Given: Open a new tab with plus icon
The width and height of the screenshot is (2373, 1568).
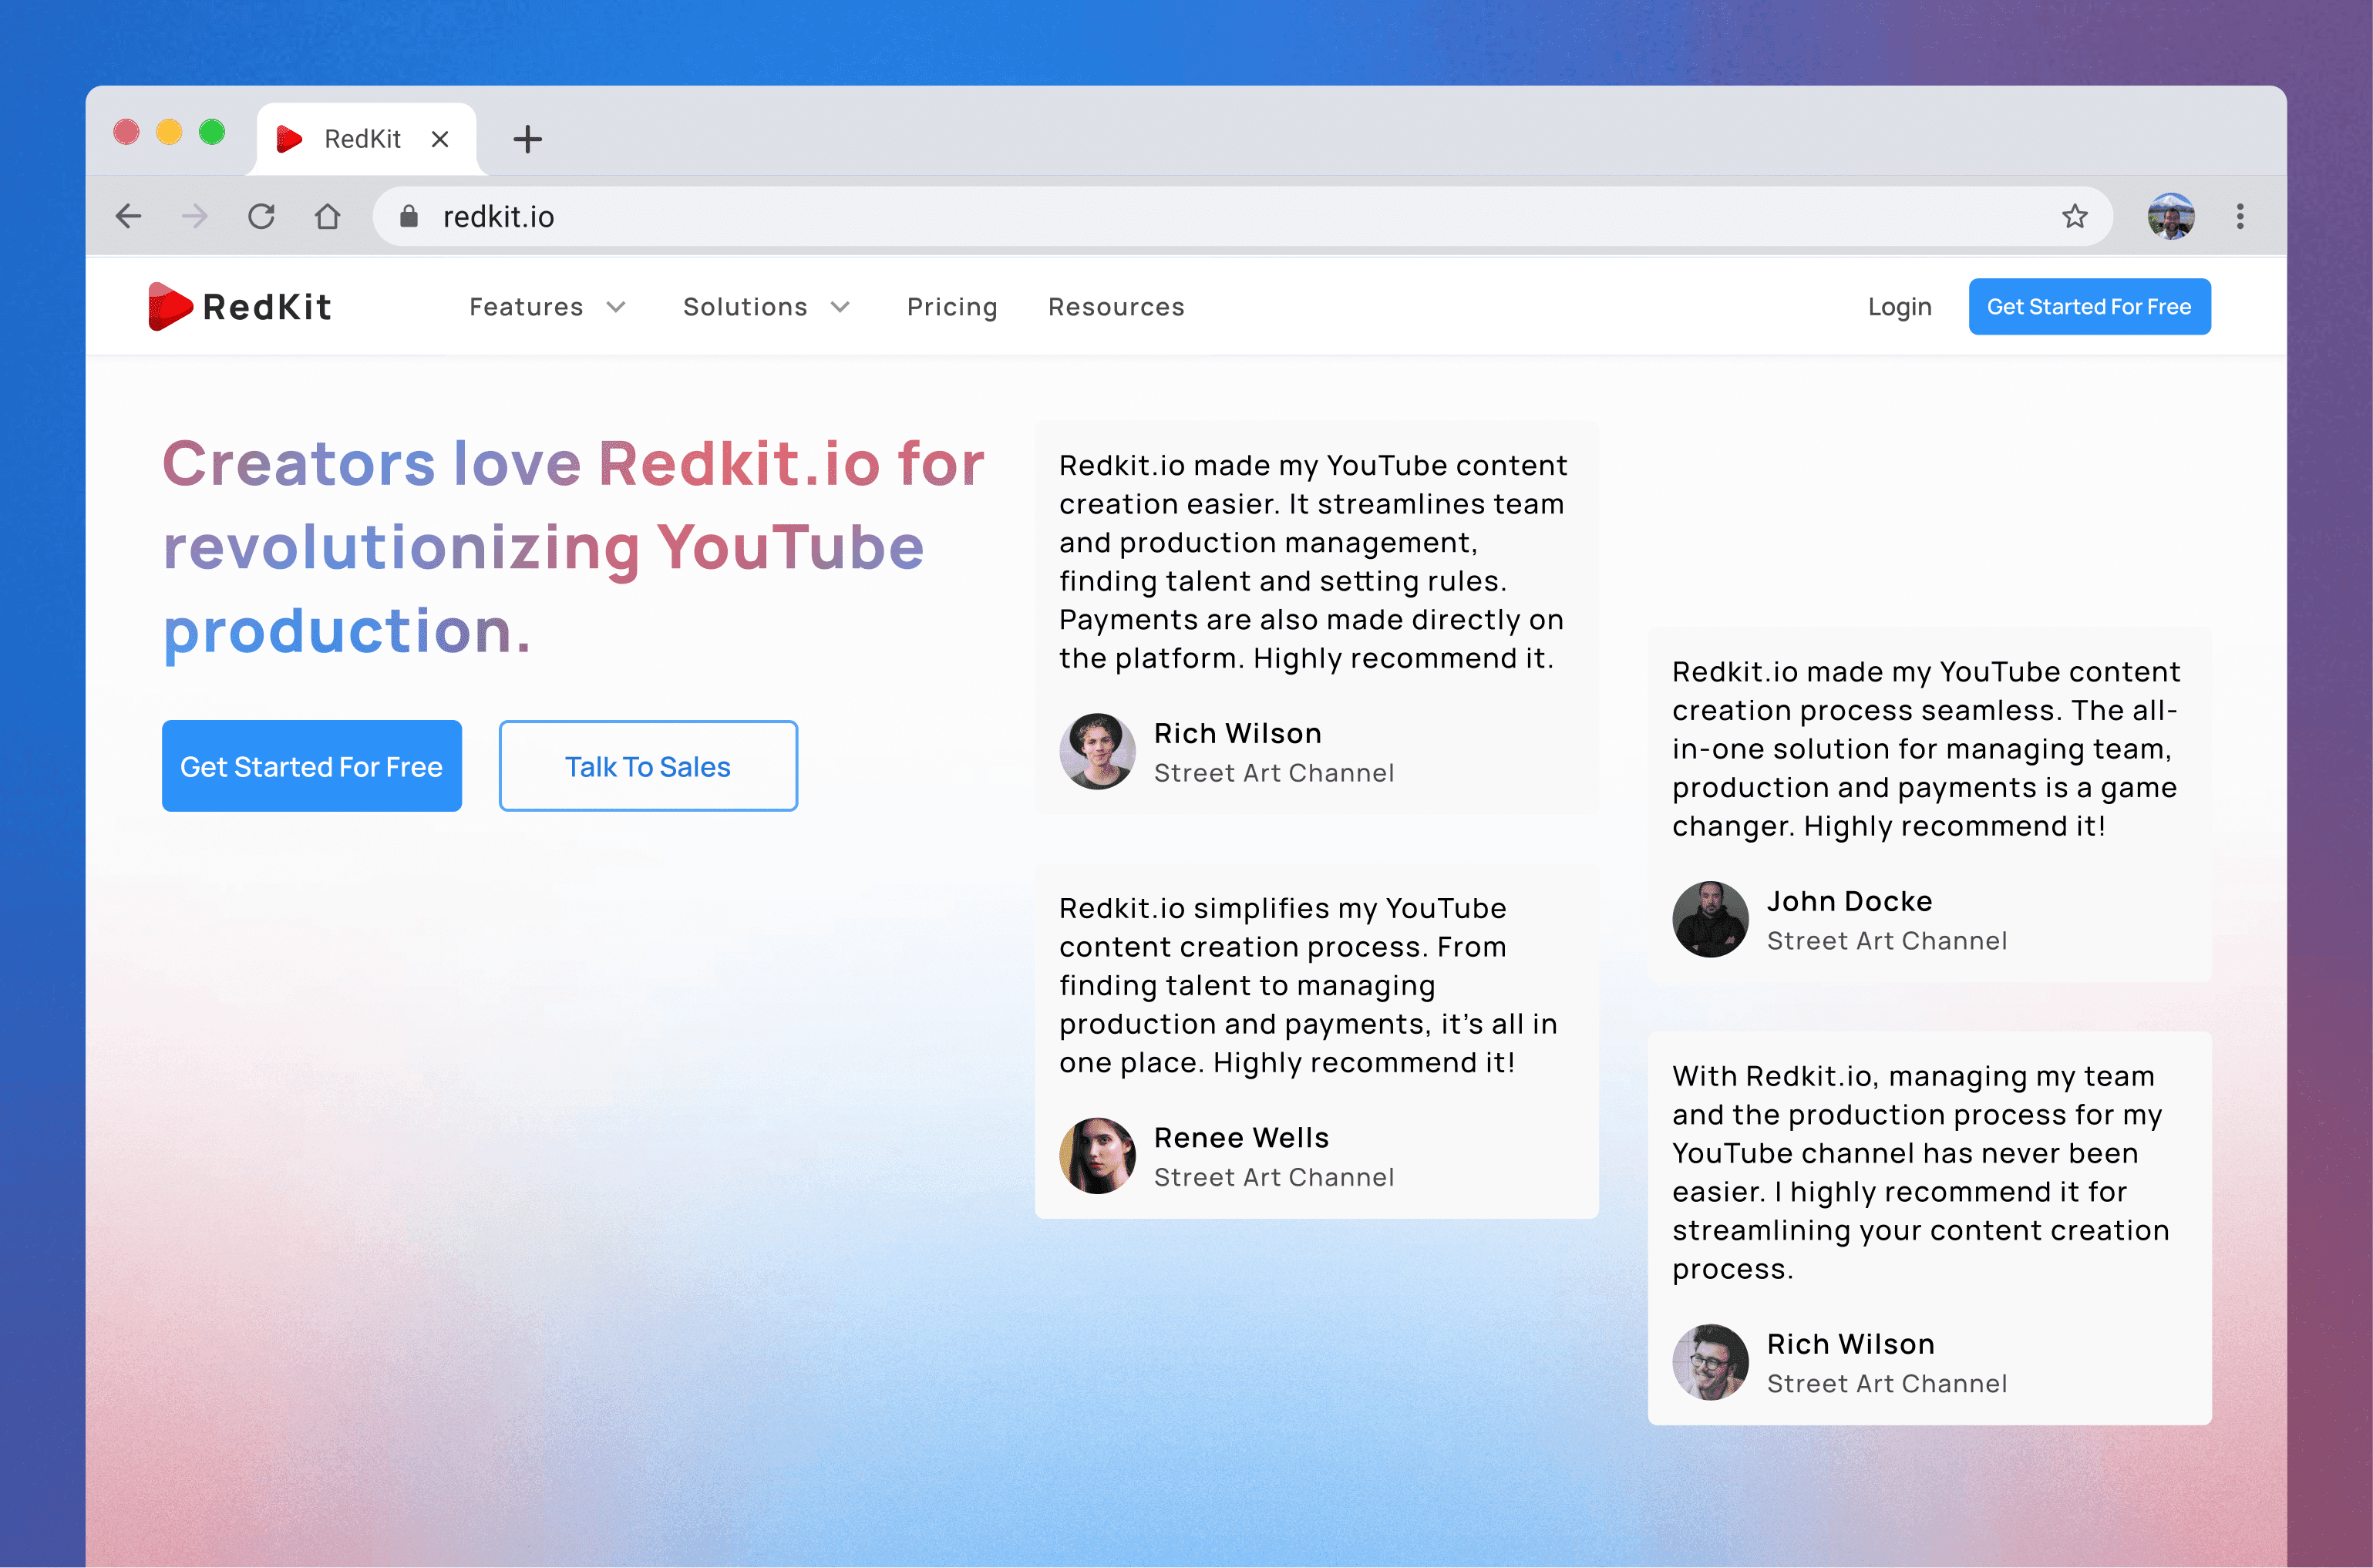Looking at the screenshot, I should 527,139.
